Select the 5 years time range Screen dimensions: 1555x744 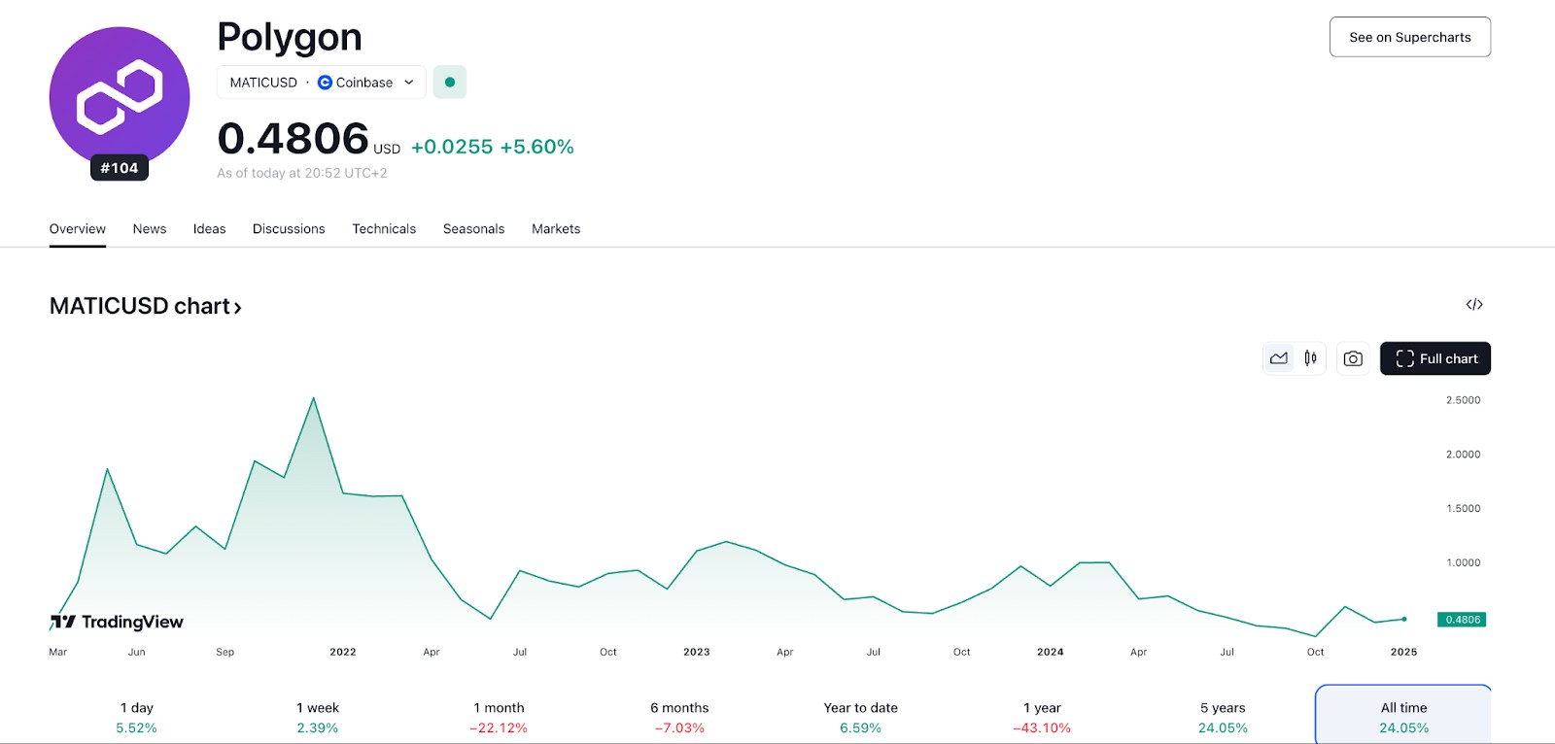pyautogui.click(x=1223, y=718)
